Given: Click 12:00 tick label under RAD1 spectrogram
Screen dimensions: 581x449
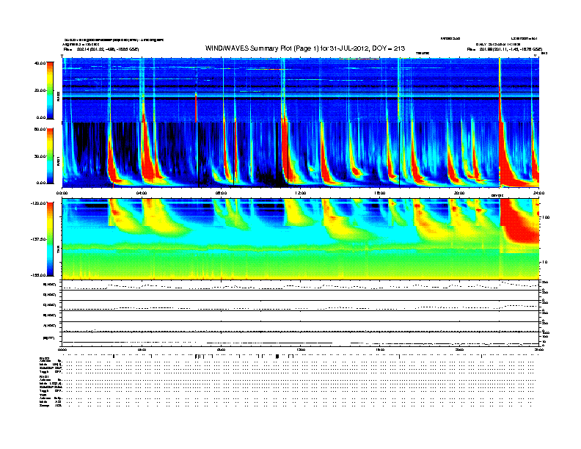Looking at the screenshot, I should (x=300, y=193).
